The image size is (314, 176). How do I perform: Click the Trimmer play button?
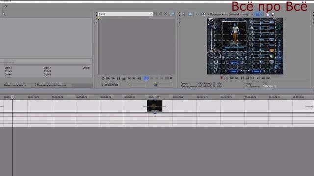pos(113,78)
